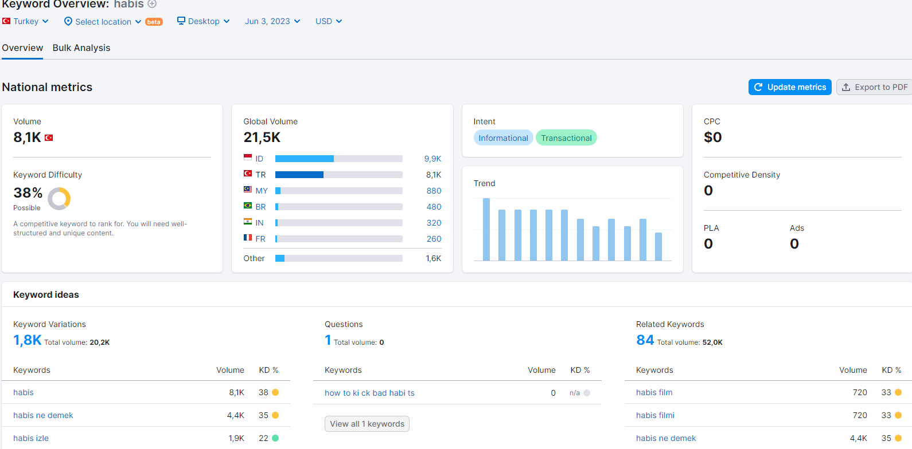
Task: Open the habis film related keyword
Action: [x=654, y=392]
